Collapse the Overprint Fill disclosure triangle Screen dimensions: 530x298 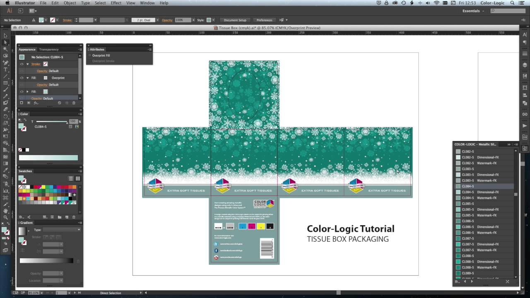[x=28, y=78]
